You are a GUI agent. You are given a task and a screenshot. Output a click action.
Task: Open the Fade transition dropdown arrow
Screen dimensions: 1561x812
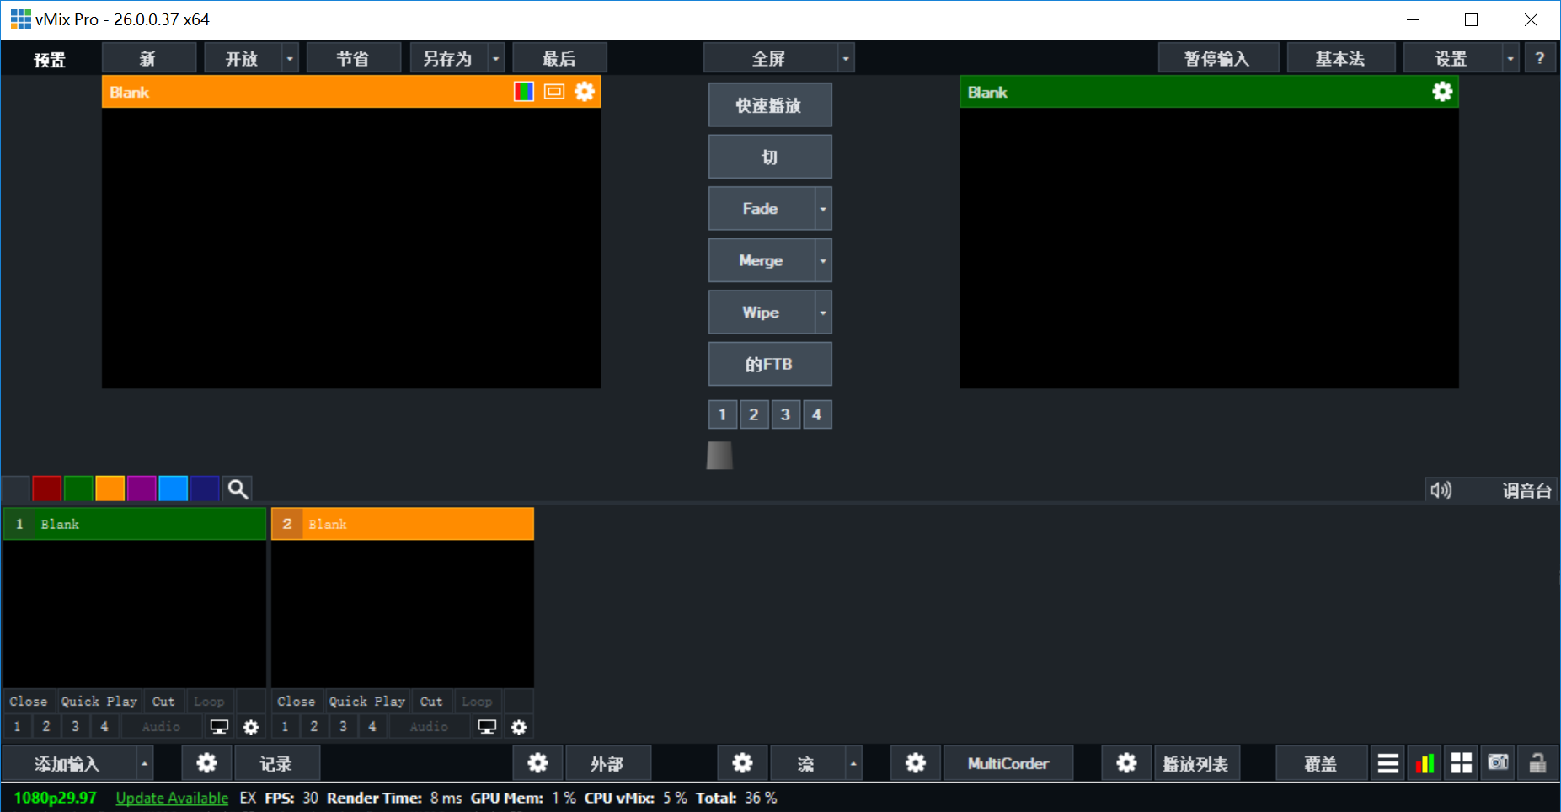(823, 209)
